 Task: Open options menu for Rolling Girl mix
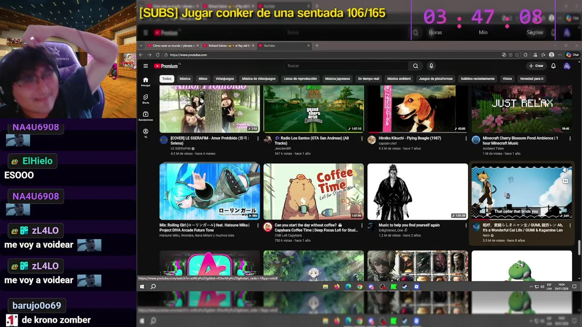point(258,225)
